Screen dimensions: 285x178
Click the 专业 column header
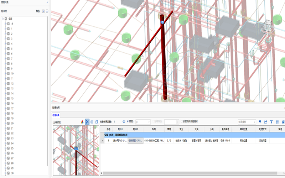point(181,129)
